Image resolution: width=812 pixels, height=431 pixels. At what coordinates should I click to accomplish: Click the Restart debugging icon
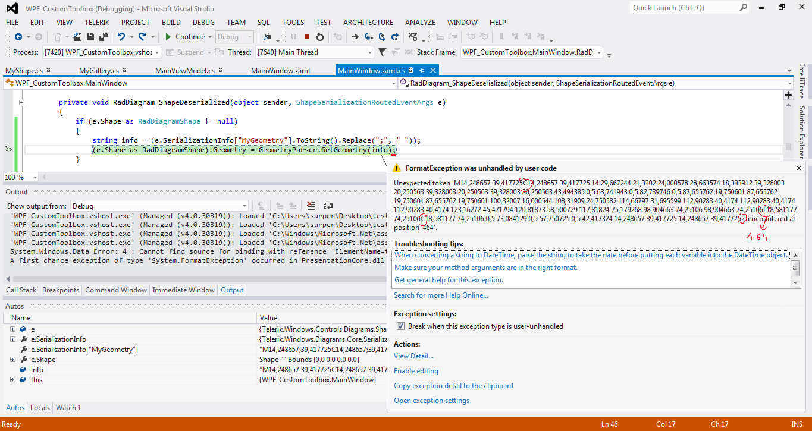[x=319, y=37]
